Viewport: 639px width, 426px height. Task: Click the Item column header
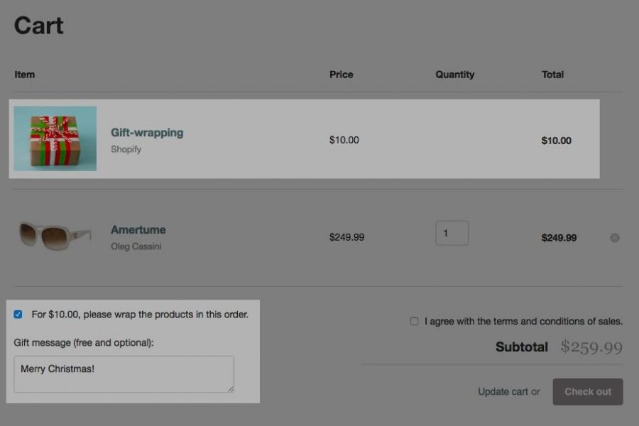tap(24, 75)
